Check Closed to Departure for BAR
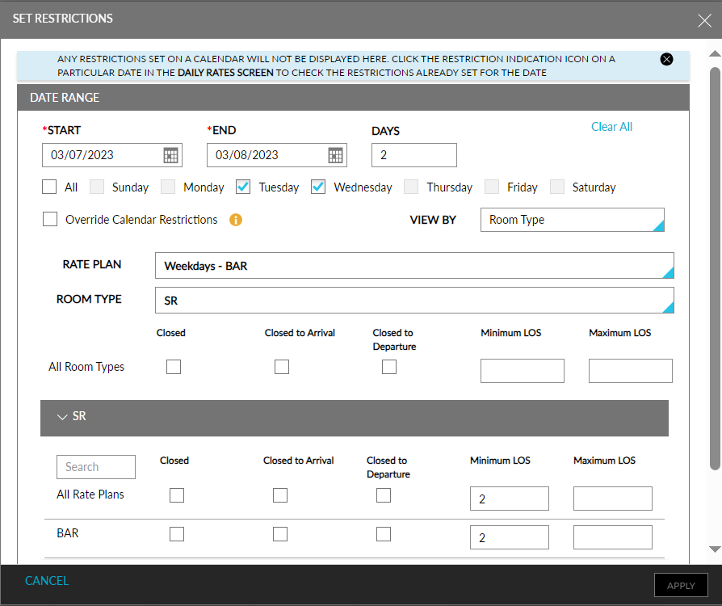The width and height of the screenshot is (722, 606). tap(384, 534)
